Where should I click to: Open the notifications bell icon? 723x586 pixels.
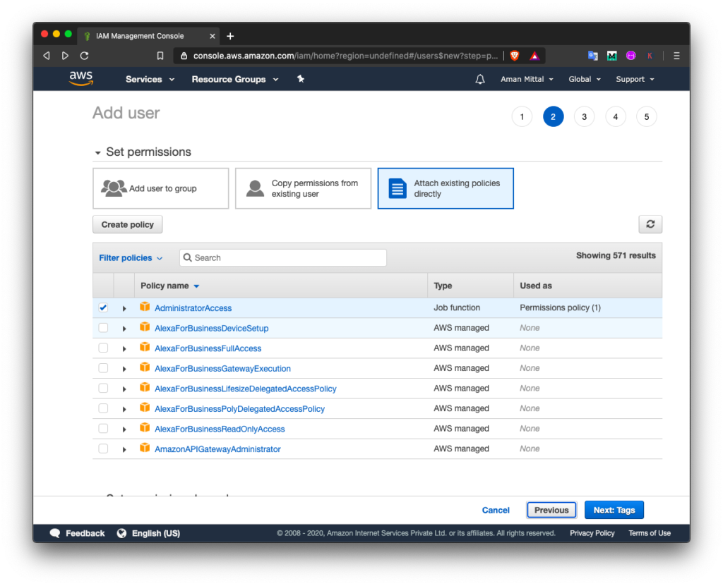point(480,80)
